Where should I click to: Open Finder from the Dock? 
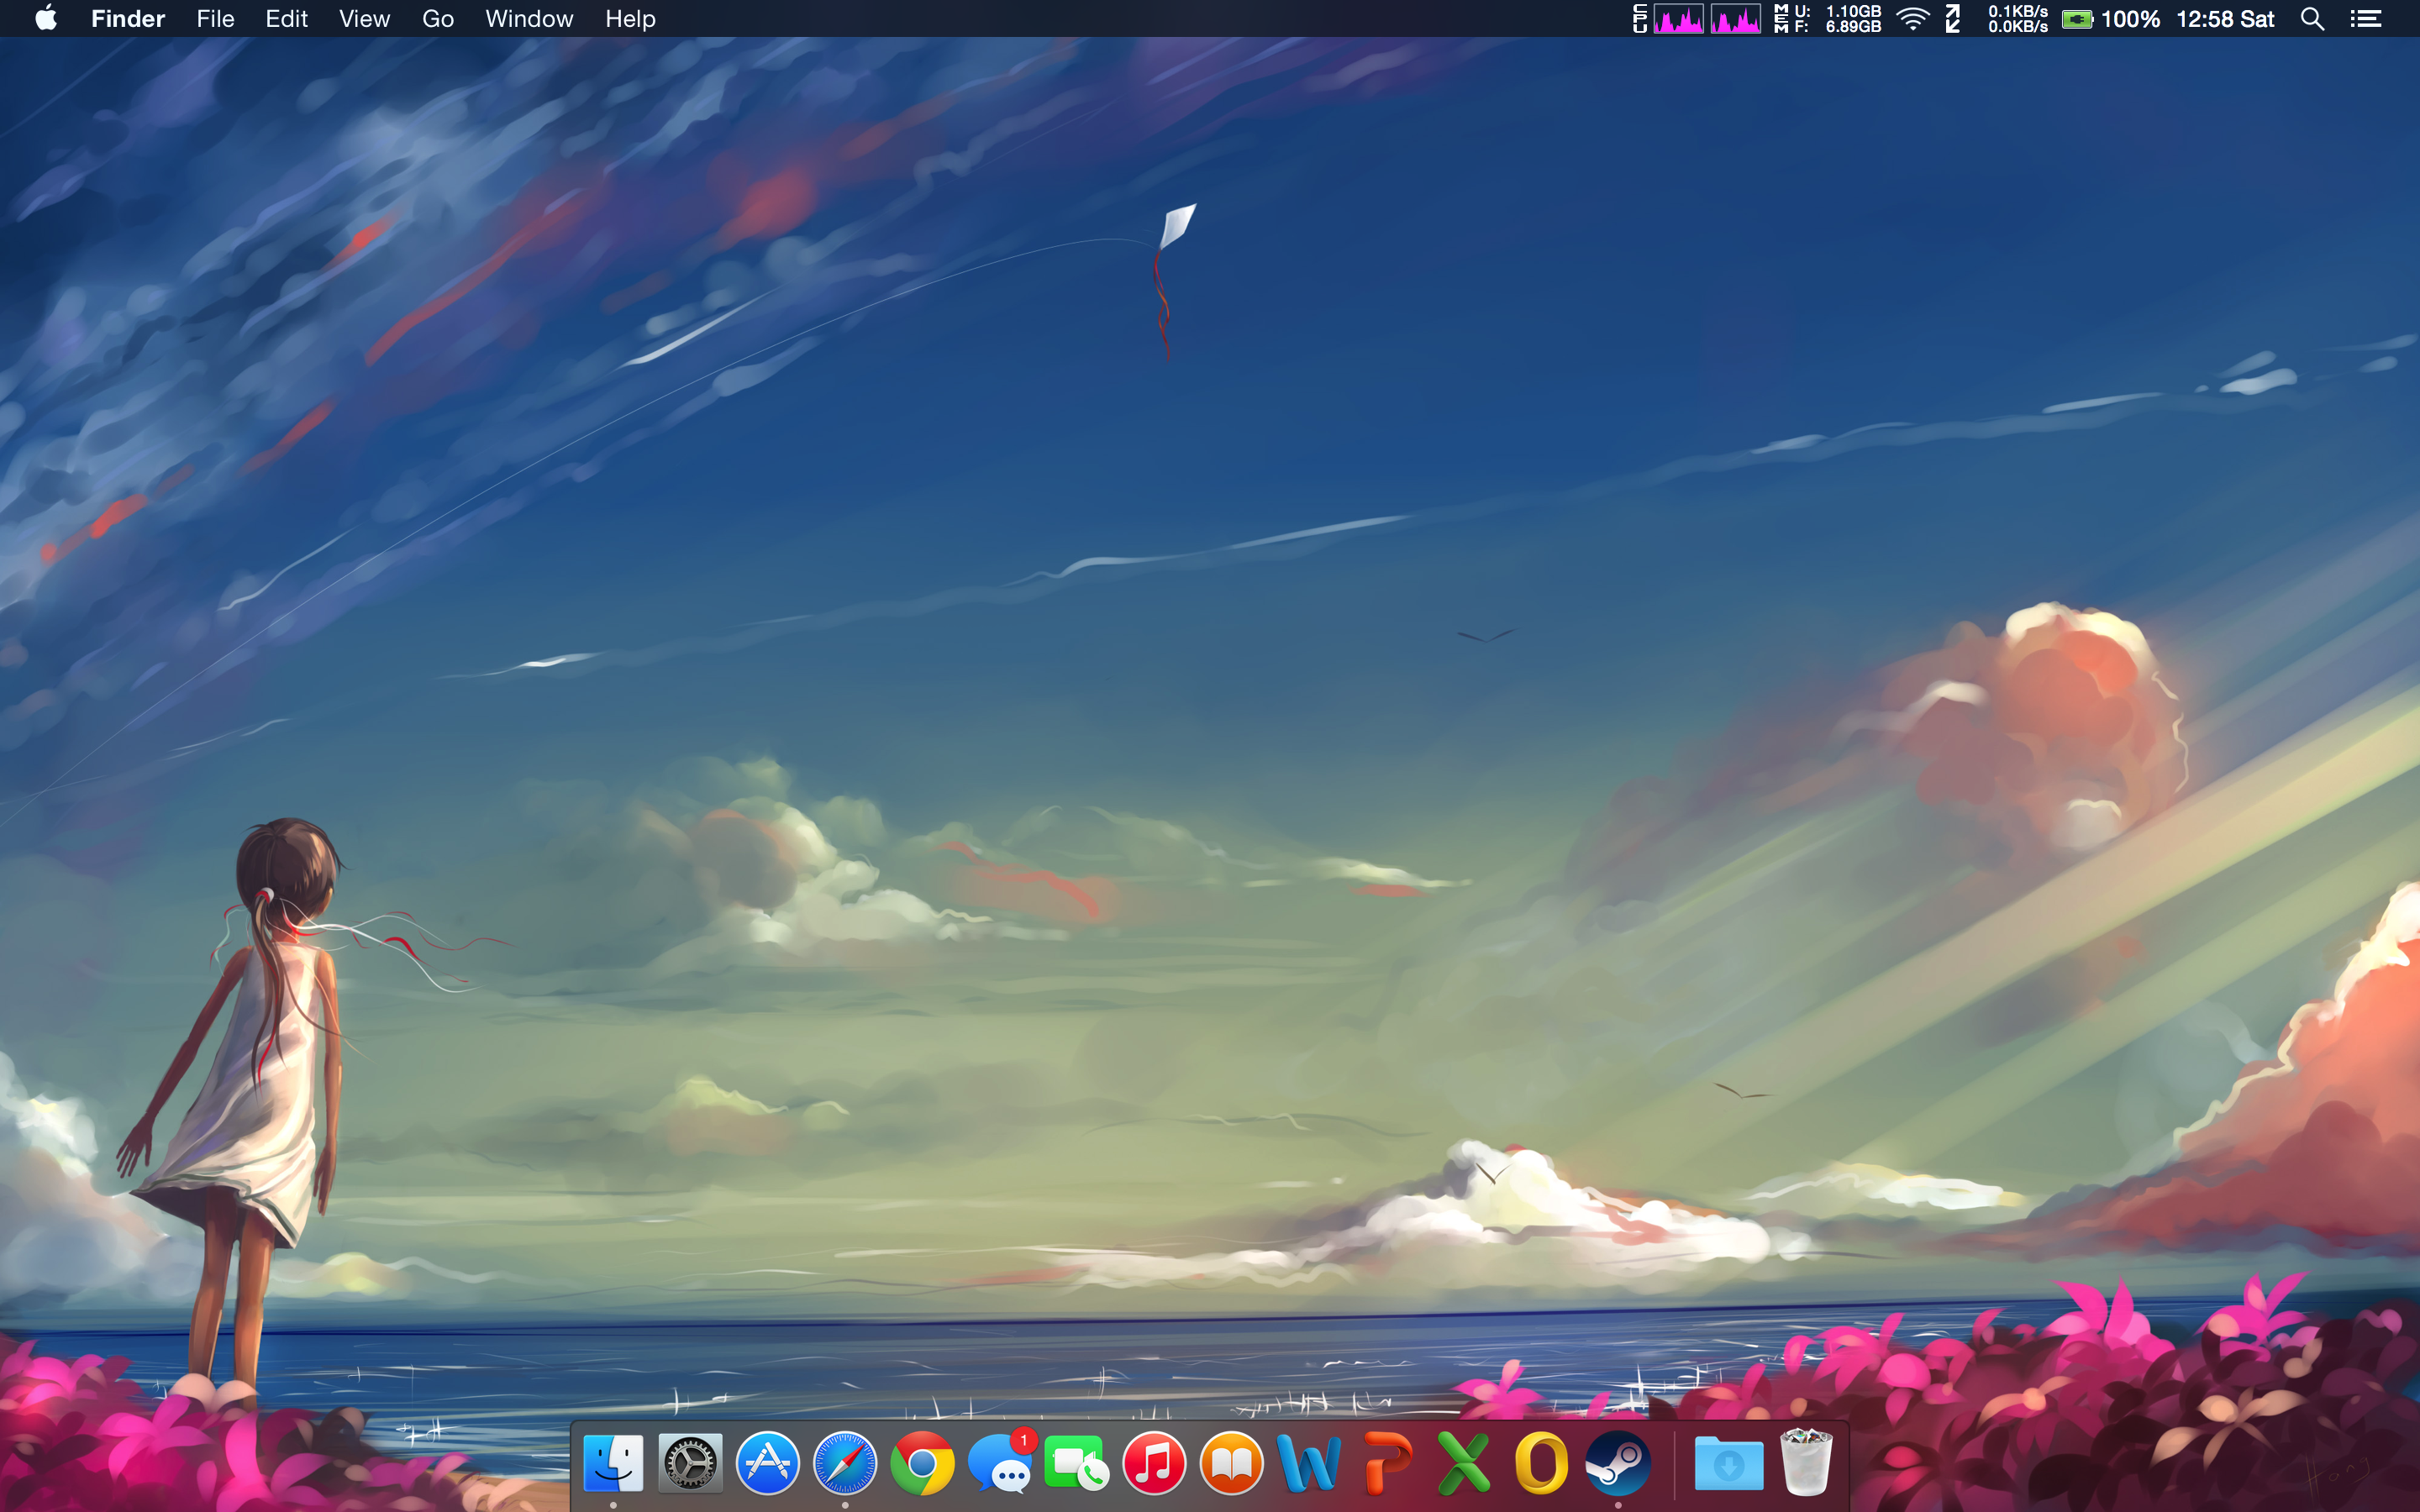pos(612,1463)
